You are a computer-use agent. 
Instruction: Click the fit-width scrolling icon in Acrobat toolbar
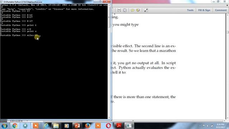(x=119, y=10)
